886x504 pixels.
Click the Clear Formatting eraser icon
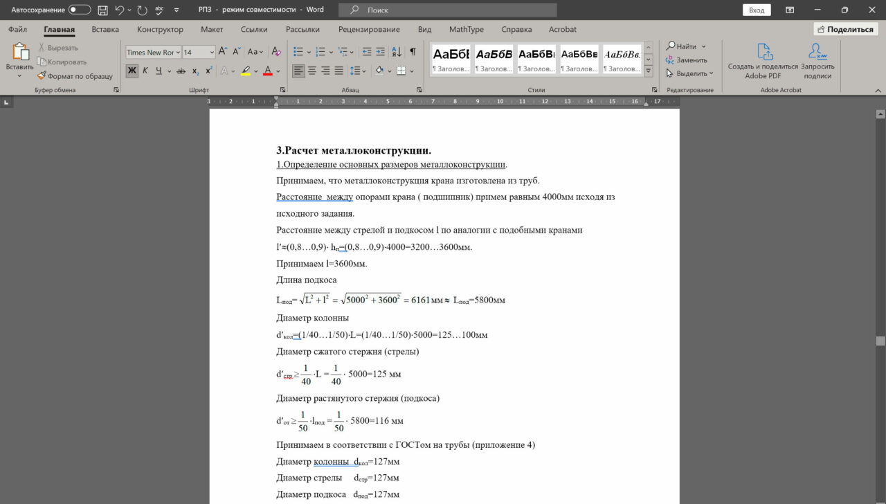coord(276,52)
